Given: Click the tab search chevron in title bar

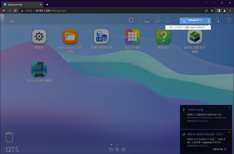Looking at the screenshot, I should 206,3.
